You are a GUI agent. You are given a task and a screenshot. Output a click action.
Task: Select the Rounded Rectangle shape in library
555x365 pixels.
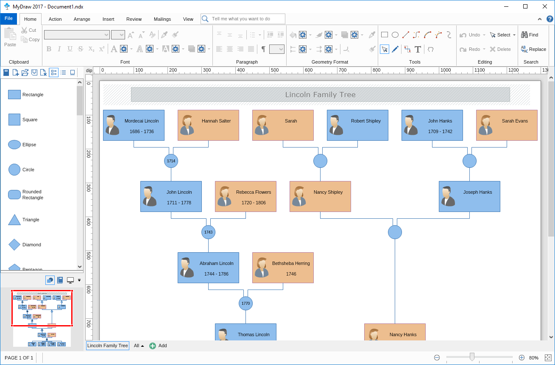26,195
